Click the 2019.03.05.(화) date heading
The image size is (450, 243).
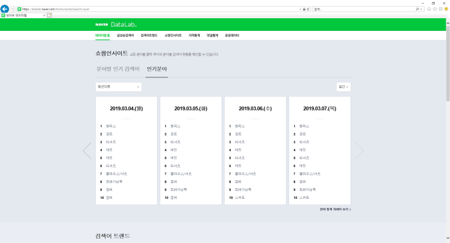(x=191, y=109)
